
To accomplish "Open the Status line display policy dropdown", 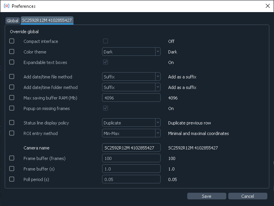I will pos(131,123).
